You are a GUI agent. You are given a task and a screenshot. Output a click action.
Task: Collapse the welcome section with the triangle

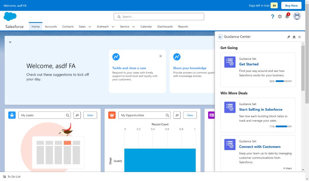click(x=10, y=42)
